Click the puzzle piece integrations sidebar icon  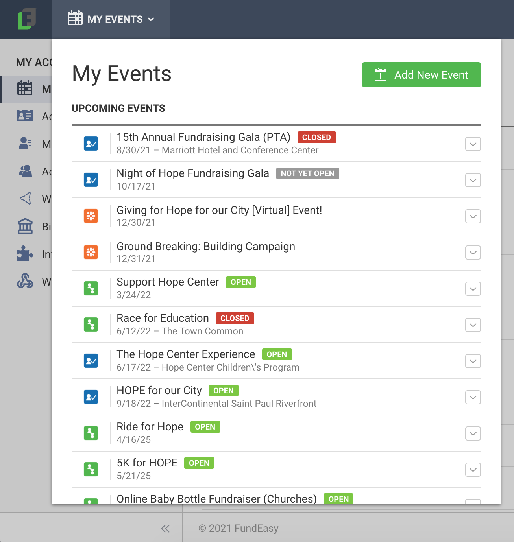click(x=25, y=254)
